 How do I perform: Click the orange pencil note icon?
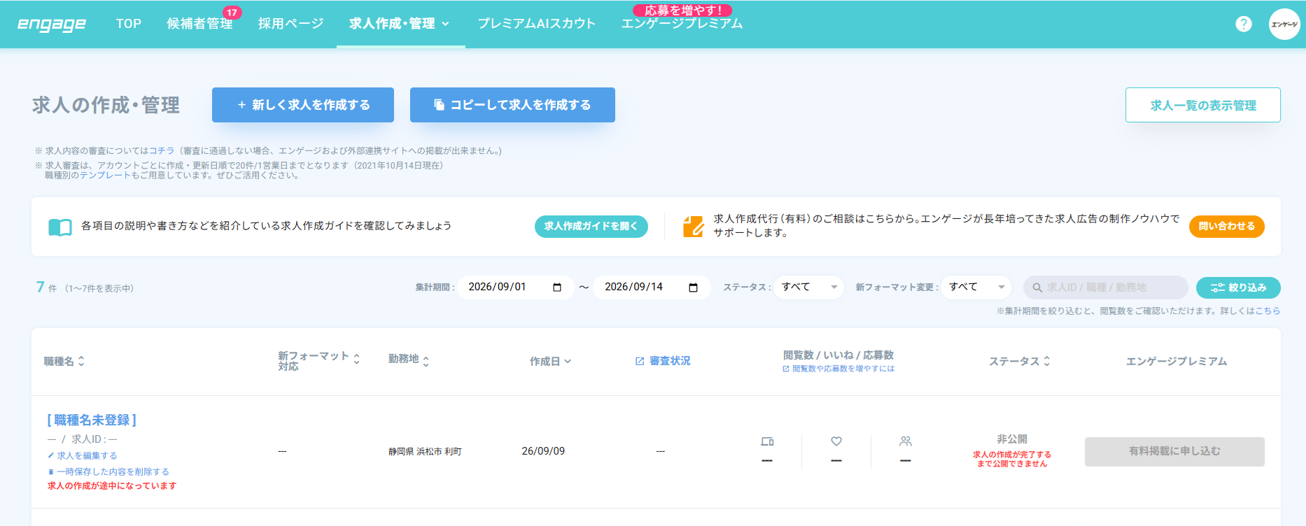(x=693, y=226)
